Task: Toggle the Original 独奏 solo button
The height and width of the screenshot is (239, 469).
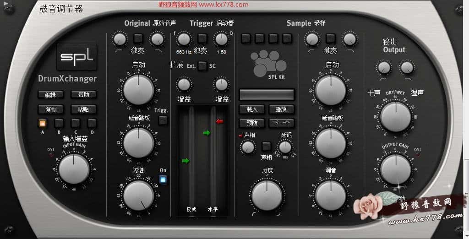Action: (138, 38)
